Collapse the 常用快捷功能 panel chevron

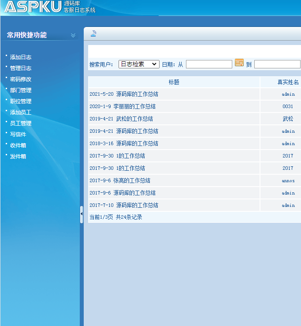pos(73,35)
